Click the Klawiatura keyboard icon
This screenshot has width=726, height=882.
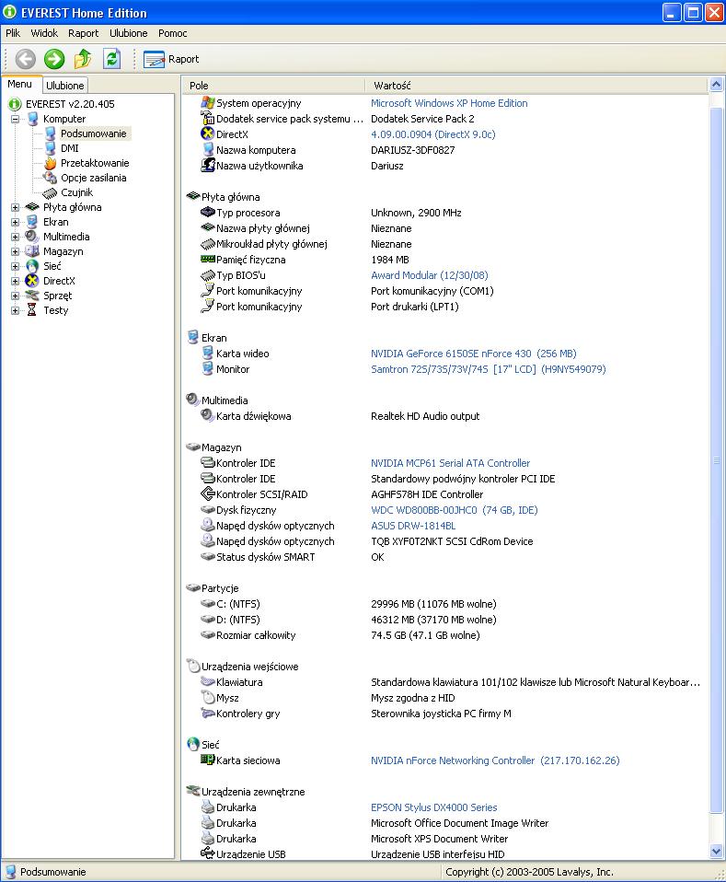tap(208, 681)
